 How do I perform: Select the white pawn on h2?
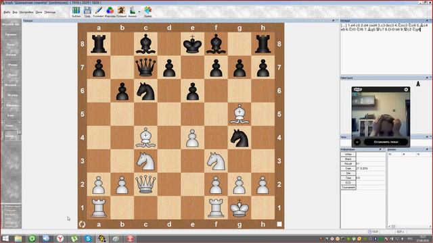point(263,185)
